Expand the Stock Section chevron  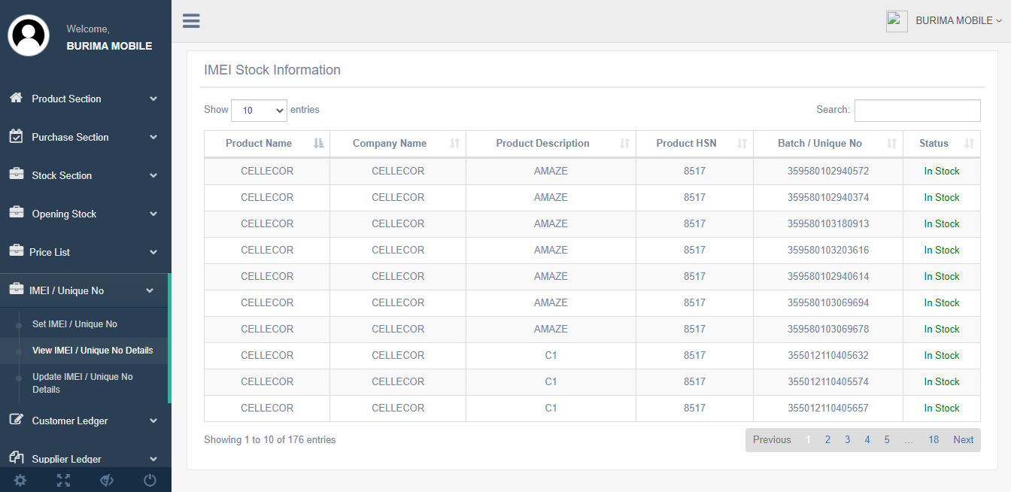click(153, 175)
